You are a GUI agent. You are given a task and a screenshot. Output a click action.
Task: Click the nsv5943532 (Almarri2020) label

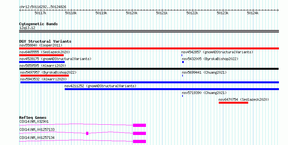pyautogui.click(x=43, y=79)
